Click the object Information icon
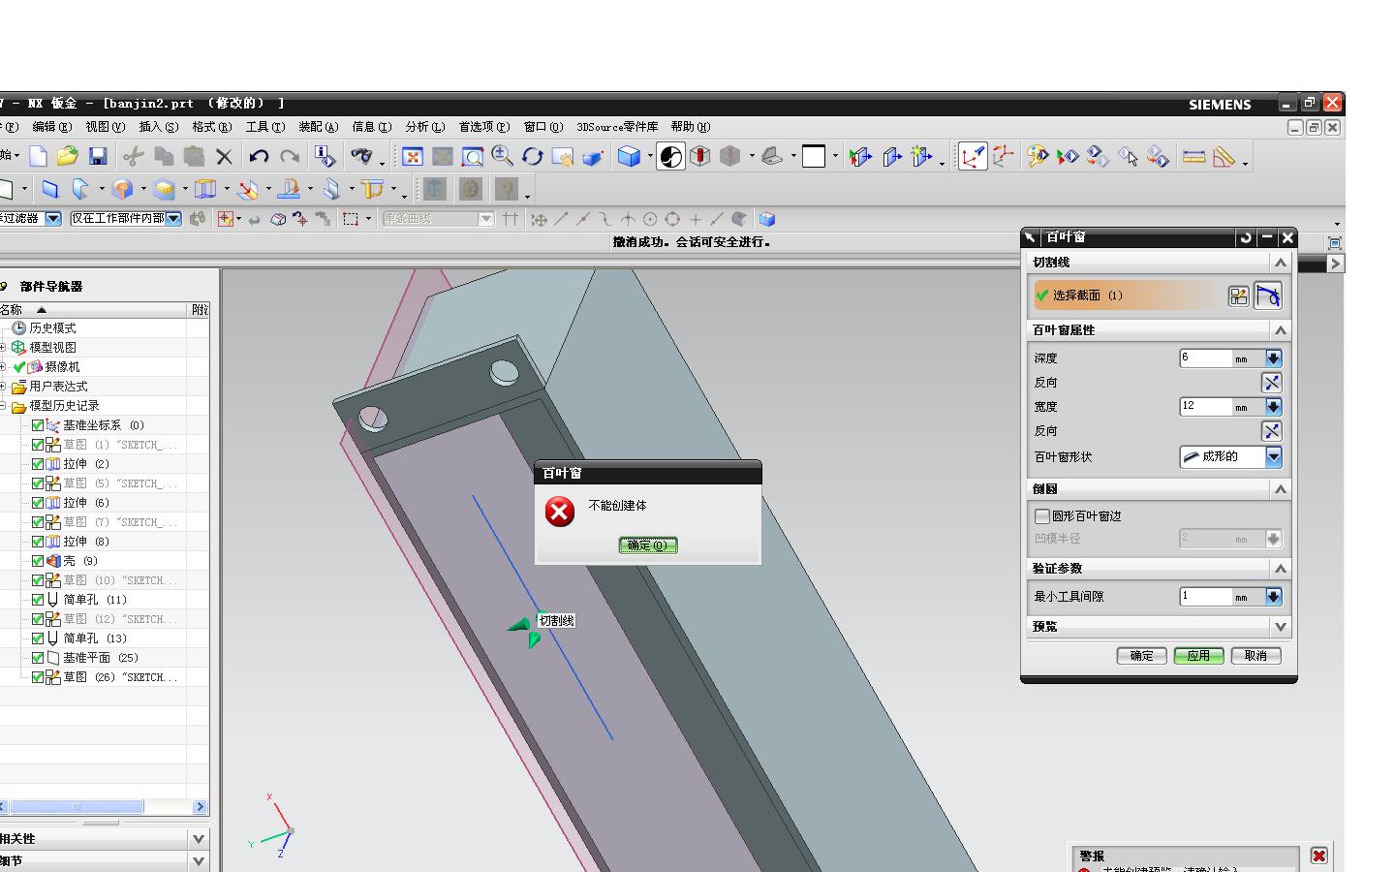1395x872 pixels. 325,156
